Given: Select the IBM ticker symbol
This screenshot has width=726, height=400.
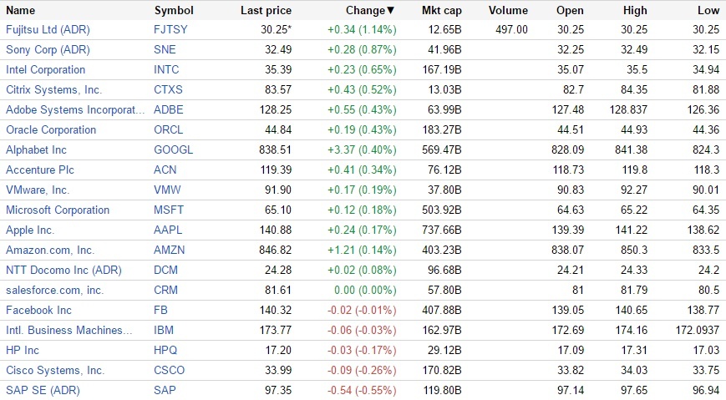Looking at the screenshot, I should coord(164,330).
